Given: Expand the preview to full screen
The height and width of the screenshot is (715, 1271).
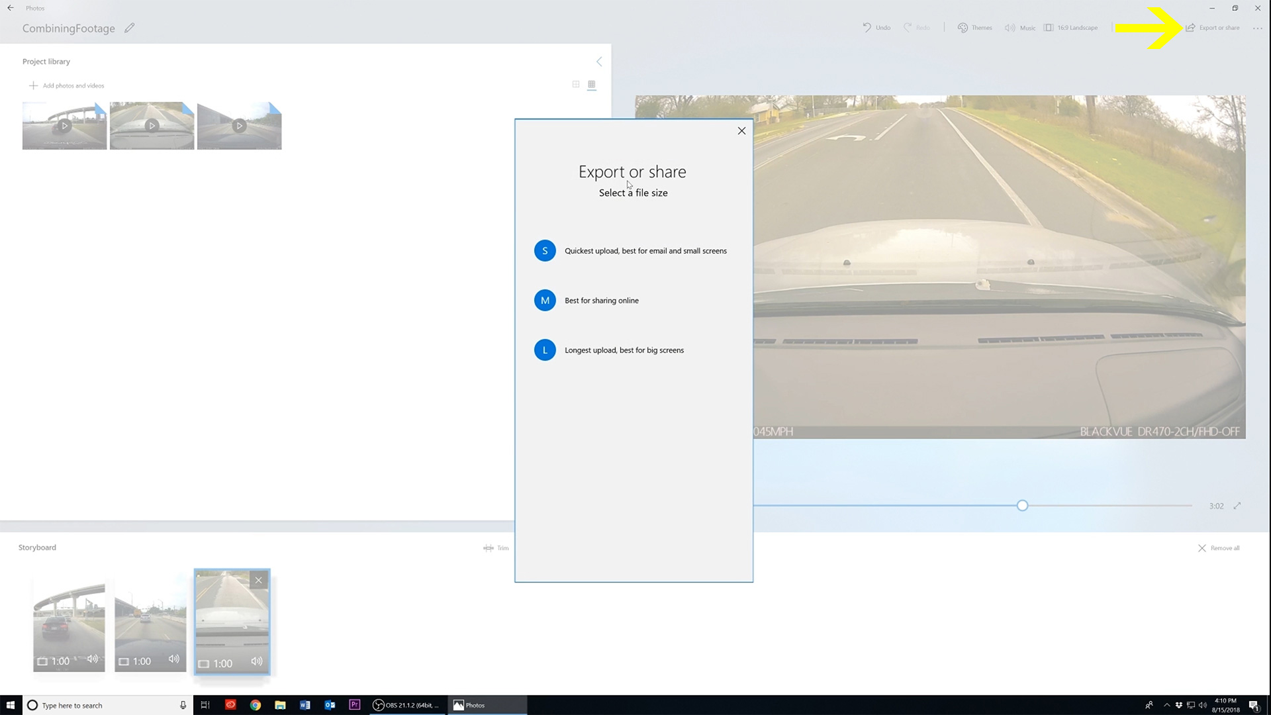Looking at the screenshot, I should click(x=1237, y=506).
